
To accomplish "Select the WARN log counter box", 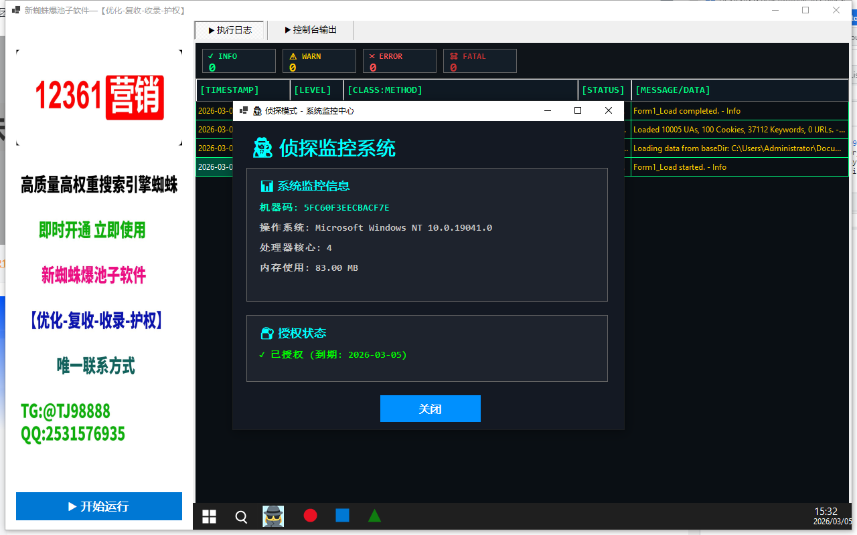I will click(x=319, y=61).
